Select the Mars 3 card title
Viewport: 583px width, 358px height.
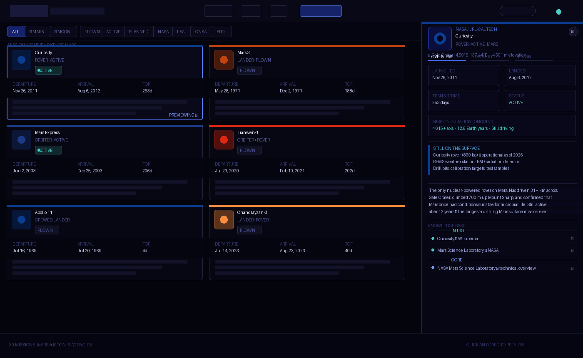[x=244, y=52]
